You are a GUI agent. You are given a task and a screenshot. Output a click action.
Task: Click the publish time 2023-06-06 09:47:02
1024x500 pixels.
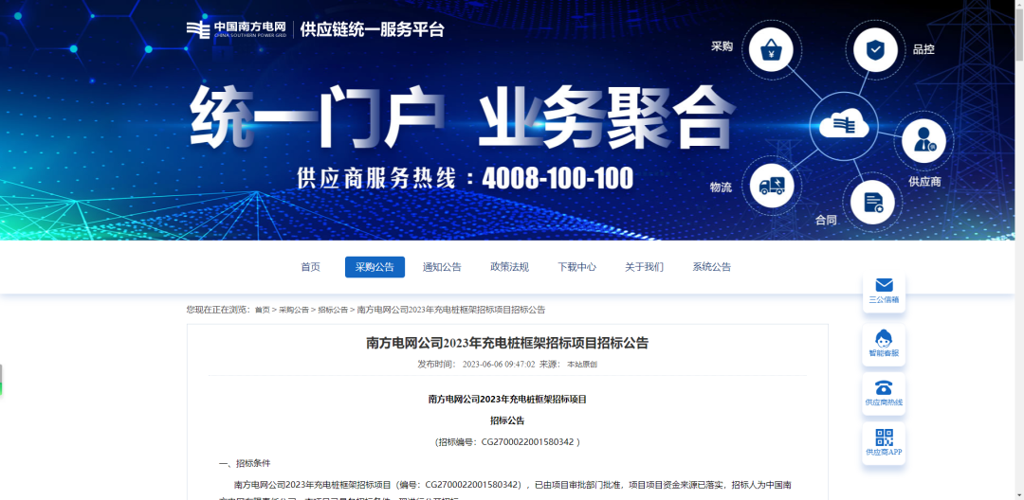pyautogui.click(x=499, y=365)
